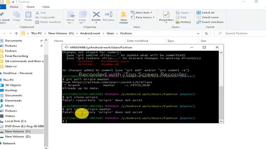Screen dimensions: 266x149
Task: Click the Open command in the ribbon
Action: [183, 12]
